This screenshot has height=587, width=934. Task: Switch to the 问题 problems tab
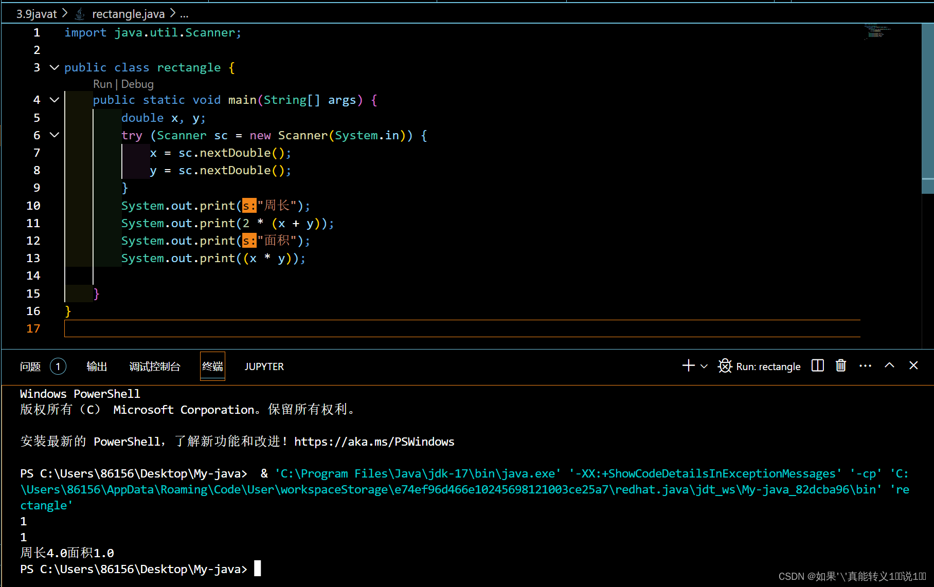click(30, 366)
